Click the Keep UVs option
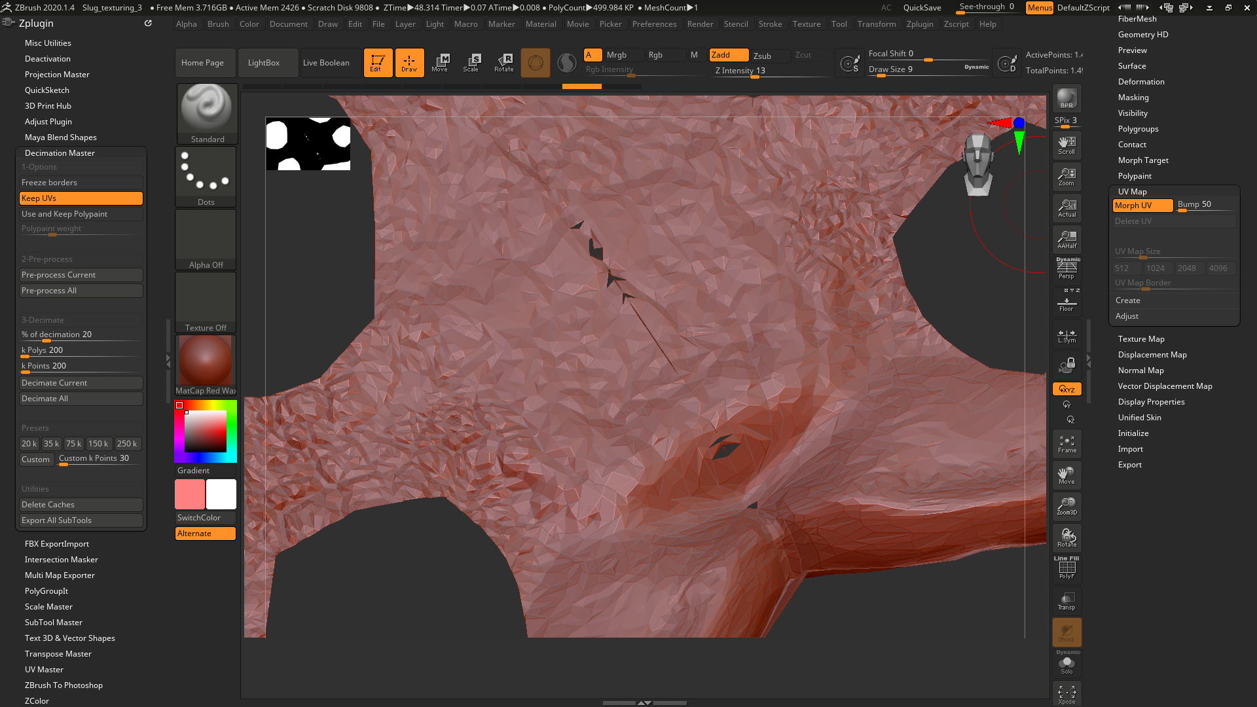1257x707 pixels. tap(81, 198)
